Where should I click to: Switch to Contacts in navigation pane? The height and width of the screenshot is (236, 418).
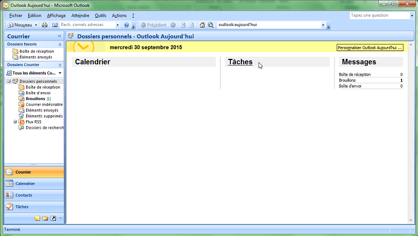pyautogui.click(x=34, y=195)
